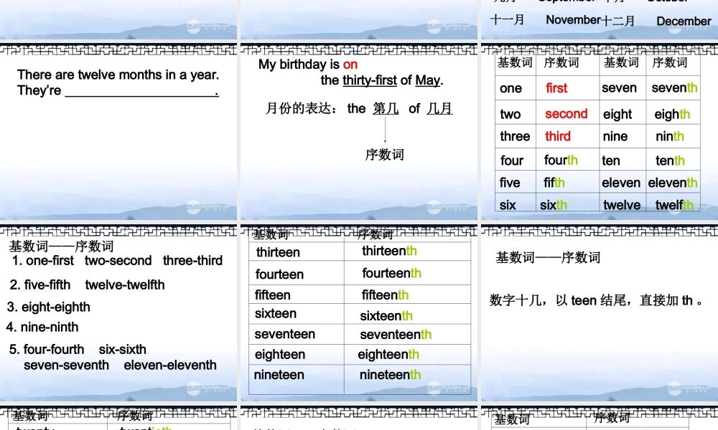Click the underlined word 'May'
Viewport: 718px width, 430px height.
428,80
